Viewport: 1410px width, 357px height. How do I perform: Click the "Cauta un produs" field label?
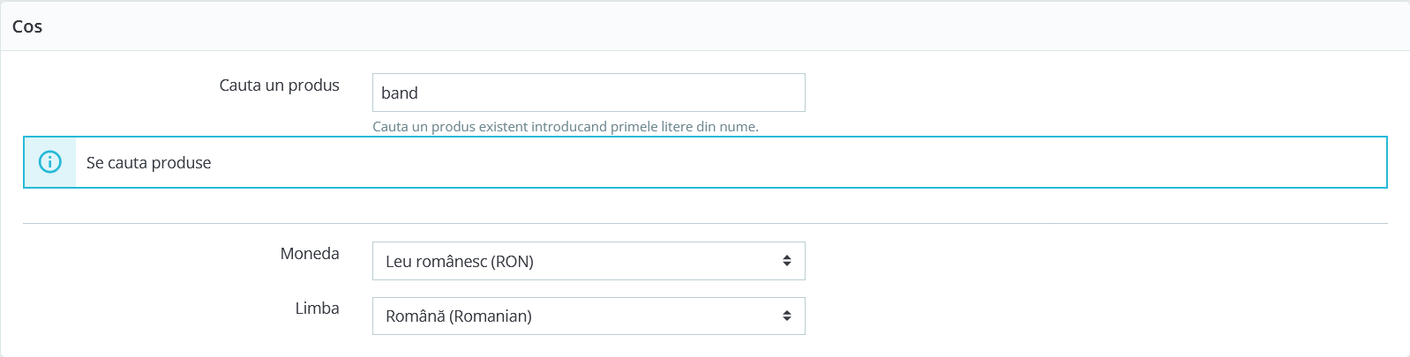pyautogui.click(x=279, y=86)
